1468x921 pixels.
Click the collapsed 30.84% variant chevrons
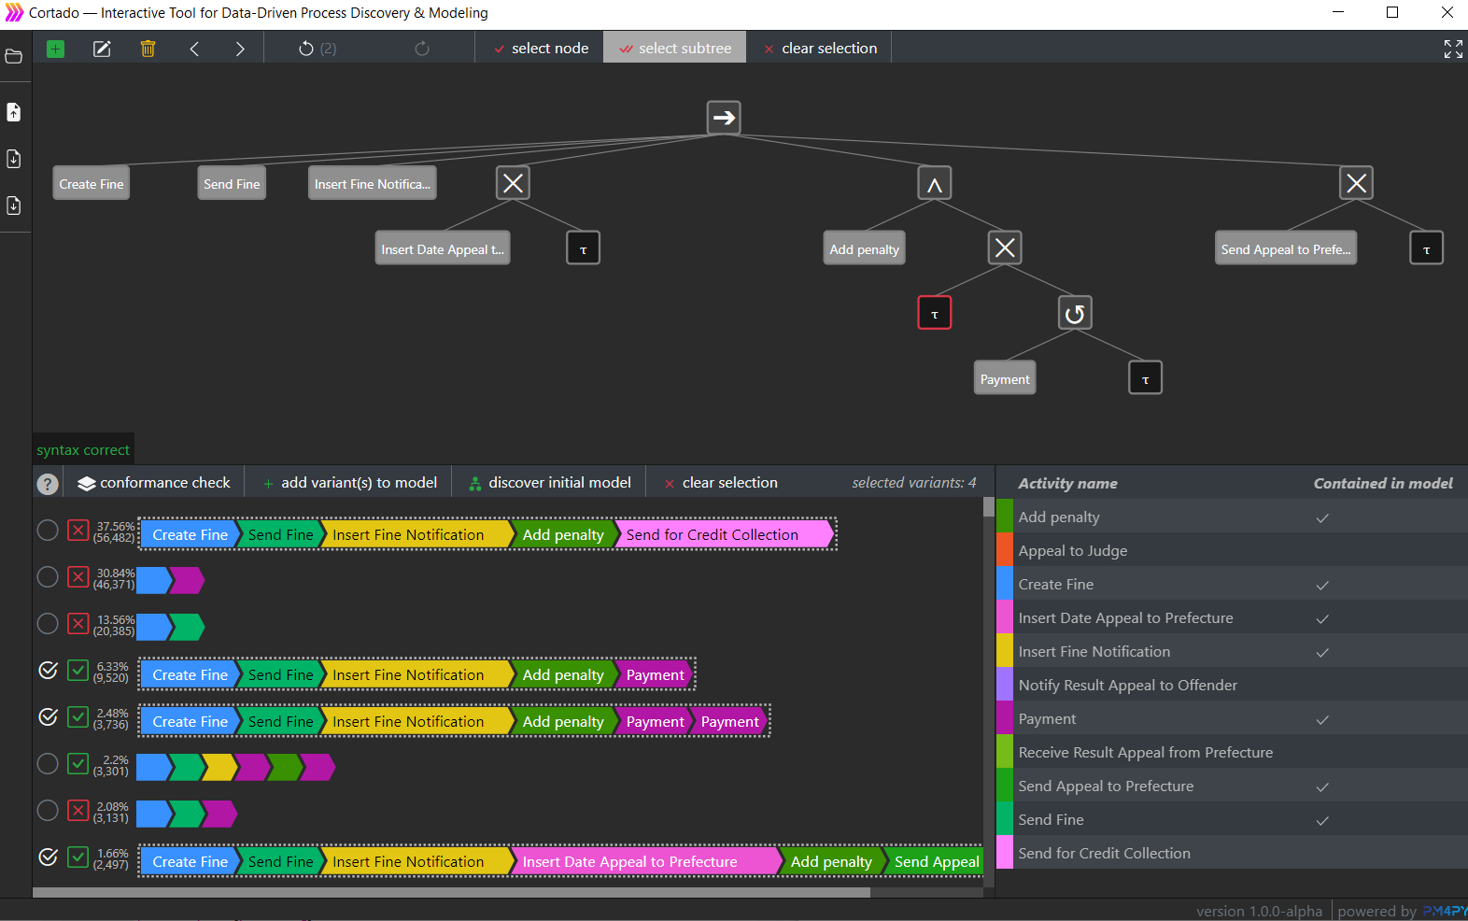tap(170, 580)
